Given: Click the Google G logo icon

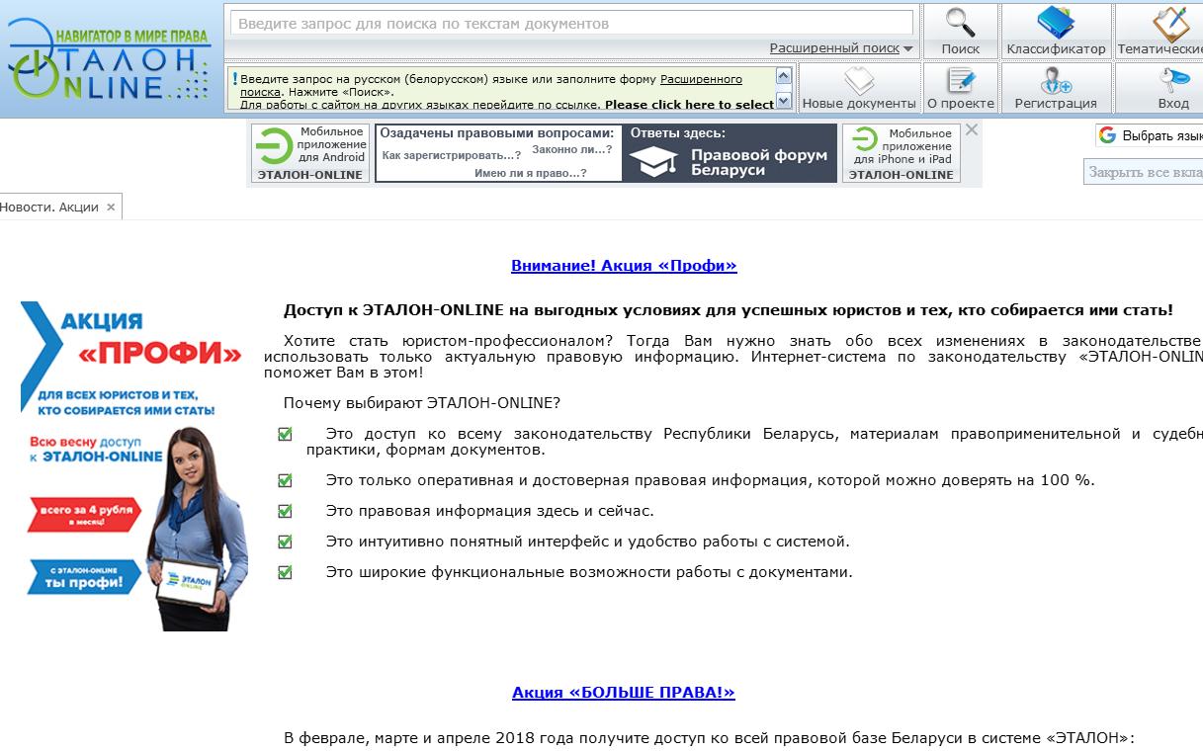Looking at the screenshot, I should click(x=1107, y=135).
